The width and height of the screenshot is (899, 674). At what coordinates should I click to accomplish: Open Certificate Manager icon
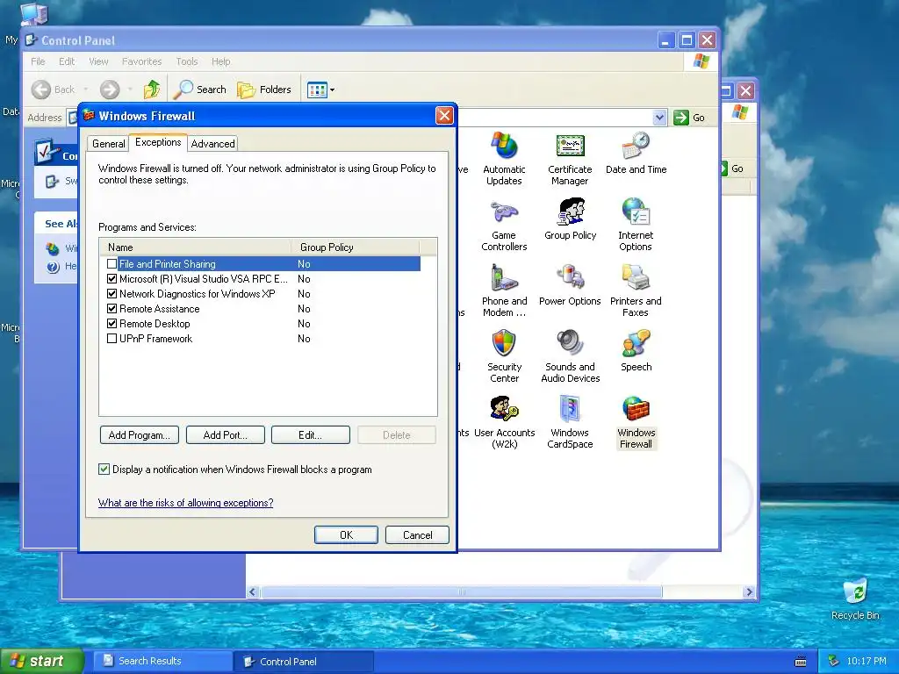coord(570,159)
